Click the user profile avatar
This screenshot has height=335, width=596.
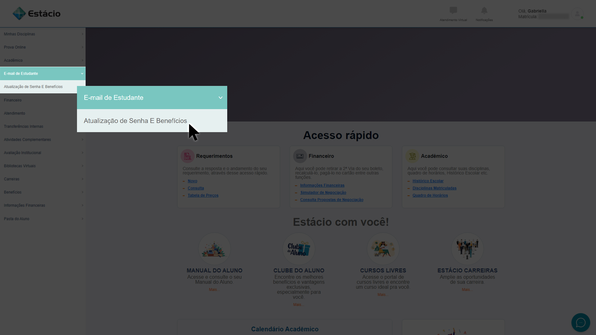[x=577, y=14]
